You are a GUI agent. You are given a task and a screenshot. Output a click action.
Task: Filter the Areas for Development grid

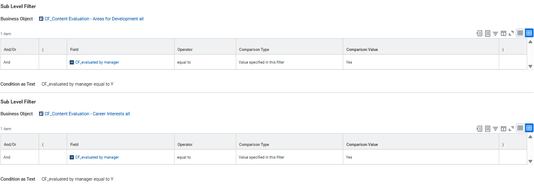point(495,33)
